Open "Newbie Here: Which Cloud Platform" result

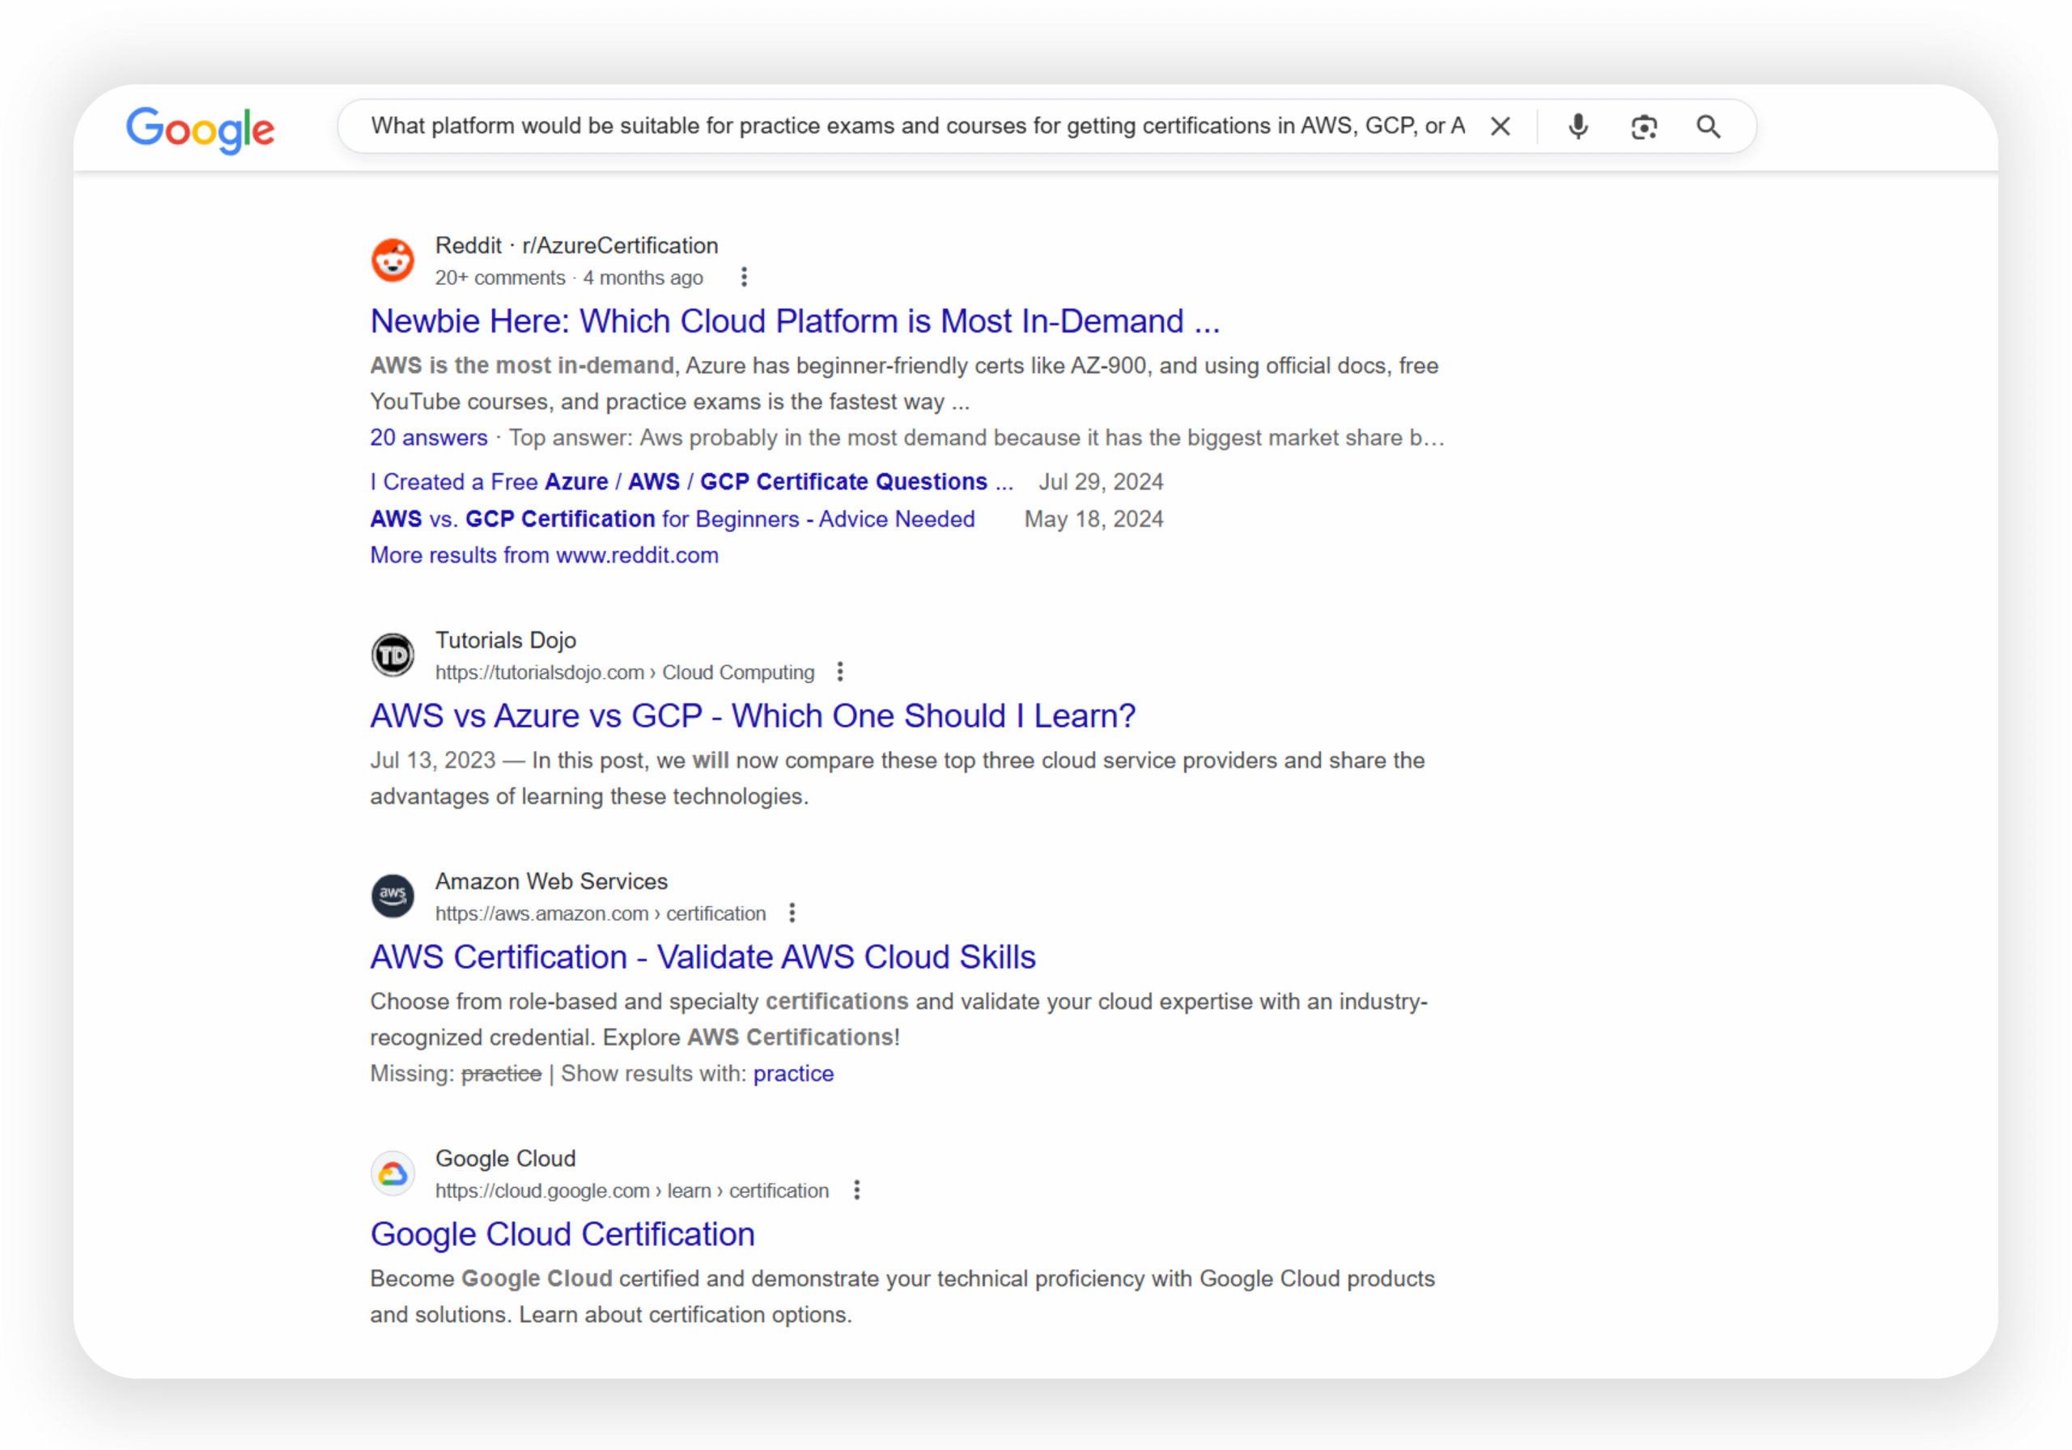pyautogui.click(x=795, y=320)
